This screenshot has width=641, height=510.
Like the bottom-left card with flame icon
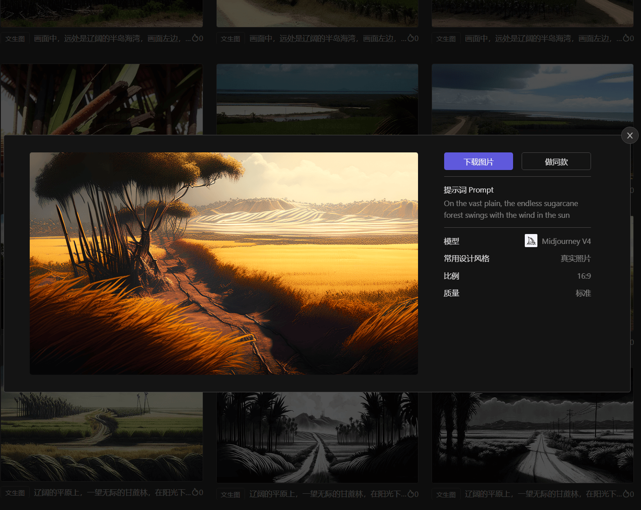coord(195,492)
